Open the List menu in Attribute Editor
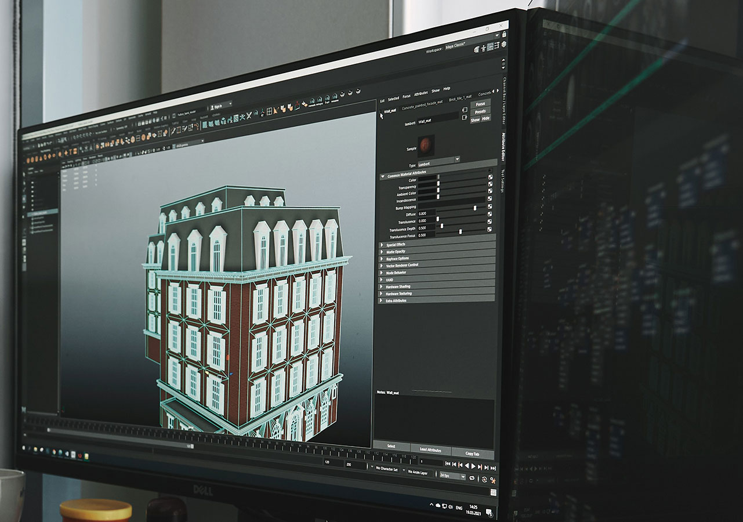 pos(382,100)
